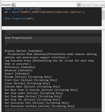Place cursor on the Open WorkflowBuilder.jmpflow line
This screenshot has height=112, width=105.
pyautogui.click(x=45, y=12)
